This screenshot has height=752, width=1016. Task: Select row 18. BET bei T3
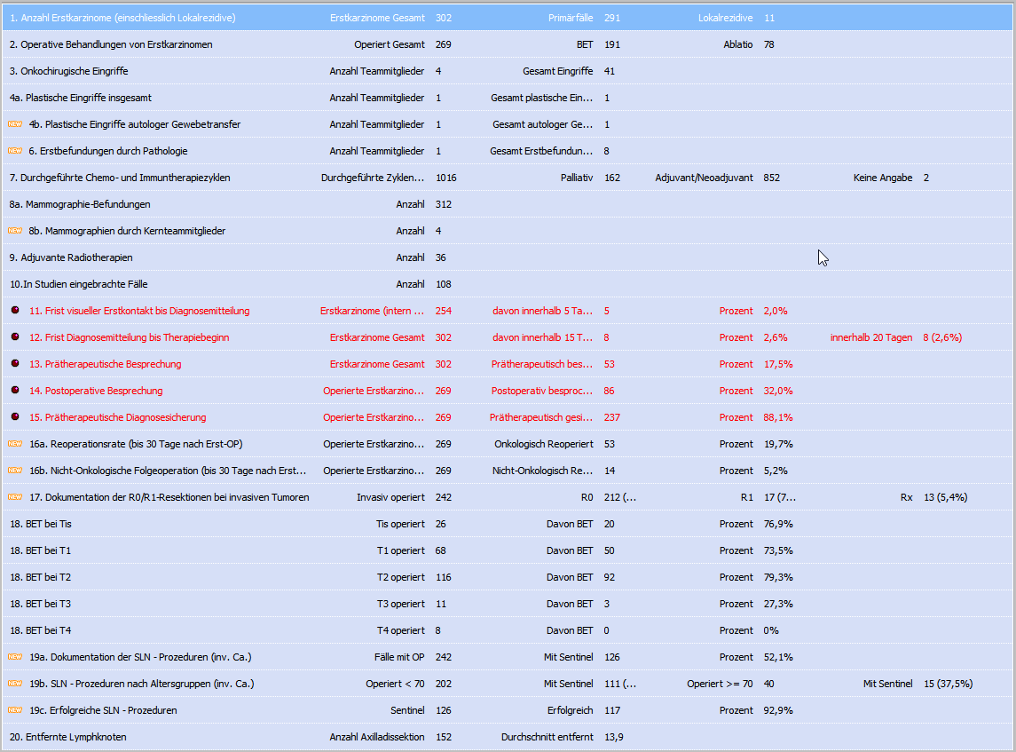(507, 603)
